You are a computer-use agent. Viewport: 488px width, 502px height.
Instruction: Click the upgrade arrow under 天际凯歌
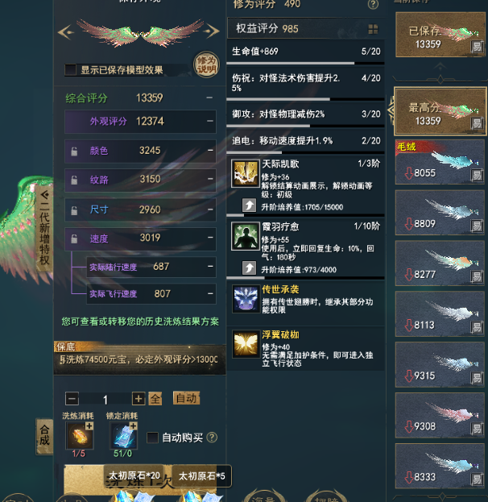[249, 205]
